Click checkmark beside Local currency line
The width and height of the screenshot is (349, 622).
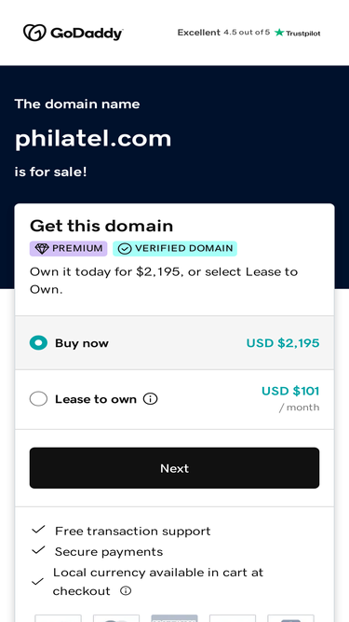coord(37,582)
